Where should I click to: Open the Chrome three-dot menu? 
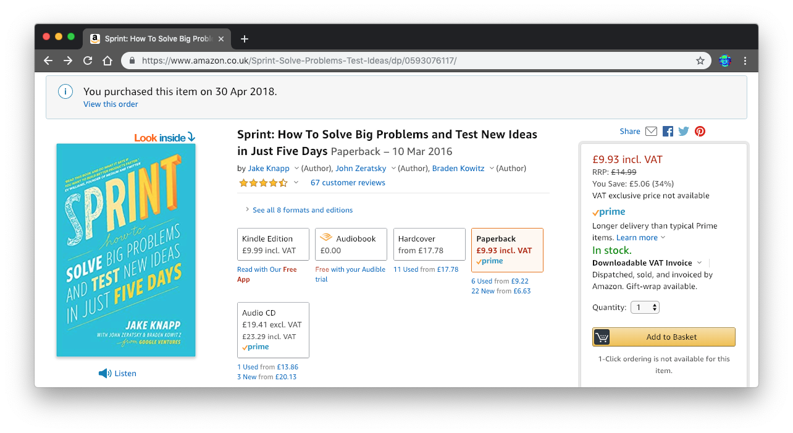point(745,61)
